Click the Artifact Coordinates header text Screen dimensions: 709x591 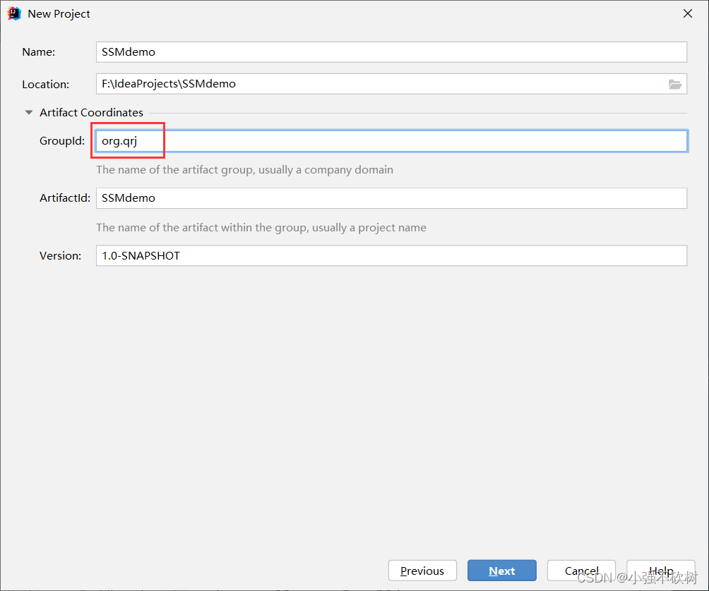91,112
